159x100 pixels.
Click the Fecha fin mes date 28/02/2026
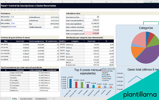pyautogui.click(x=51, y=20)
